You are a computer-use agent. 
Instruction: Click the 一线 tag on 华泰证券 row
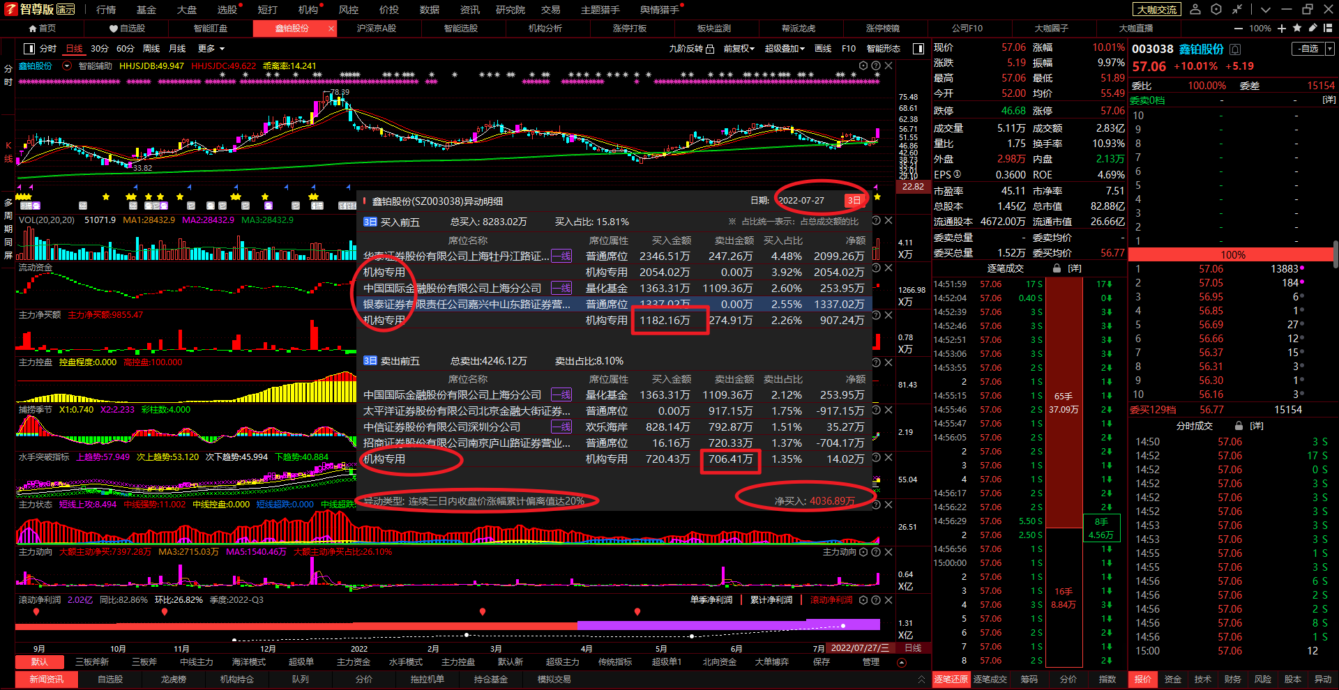(x=561, y=256)
